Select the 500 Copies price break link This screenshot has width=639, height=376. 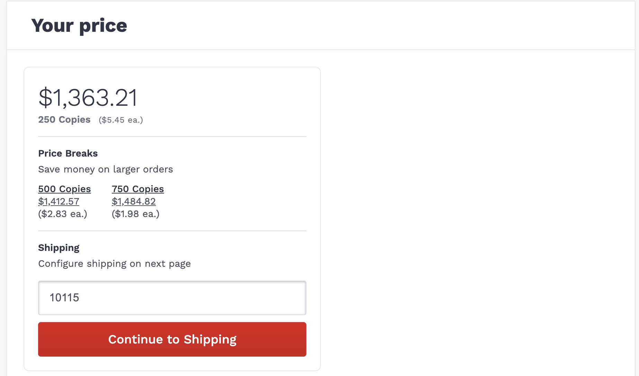pos(64,189)
